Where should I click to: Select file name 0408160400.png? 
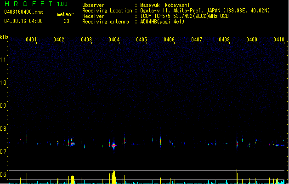tap(23, 12)
